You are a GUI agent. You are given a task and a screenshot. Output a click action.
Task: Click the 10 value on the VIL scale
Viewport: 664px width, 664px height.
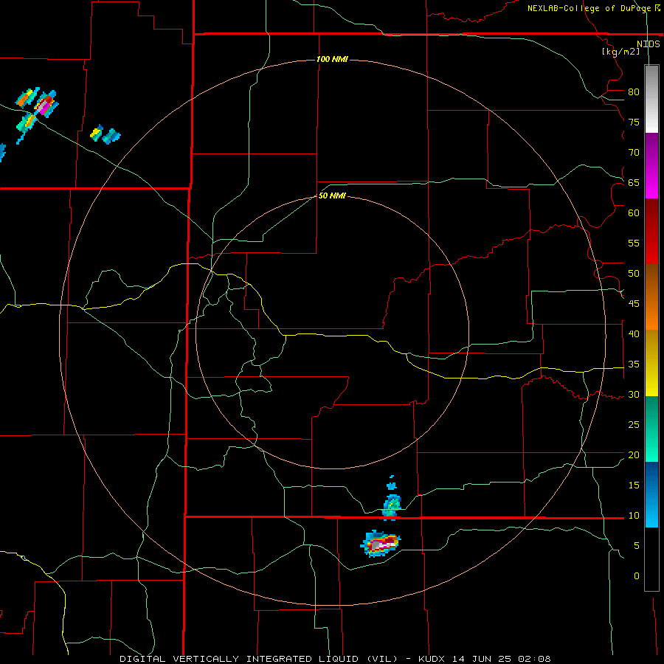(634, 516)
